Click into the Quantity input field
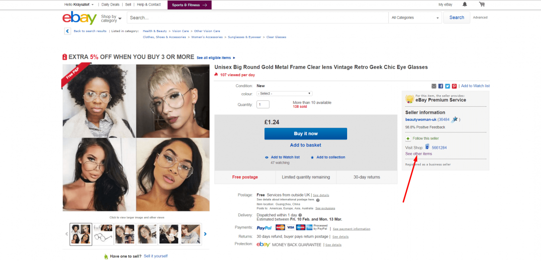The image size is (541, 261). [263, 105]
